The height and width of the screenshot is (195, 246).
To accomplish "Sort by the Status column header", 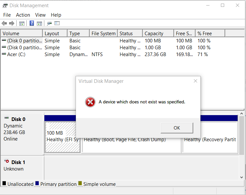I will (x=130, y=34).
